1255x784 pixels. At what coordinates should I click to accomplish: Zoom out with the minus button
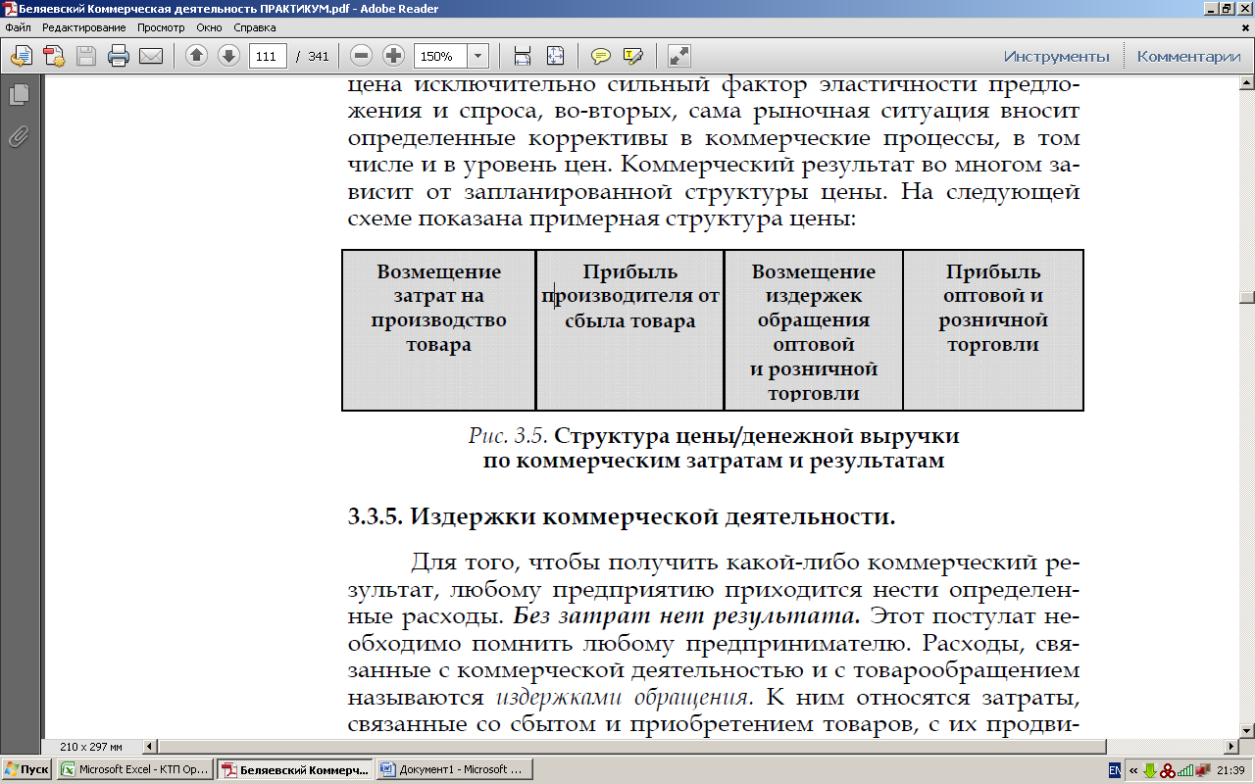[x=361, y=56]
